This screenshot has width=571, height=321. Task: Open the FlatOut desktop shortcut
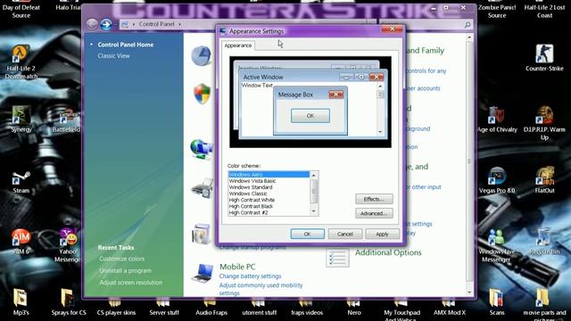544,177
